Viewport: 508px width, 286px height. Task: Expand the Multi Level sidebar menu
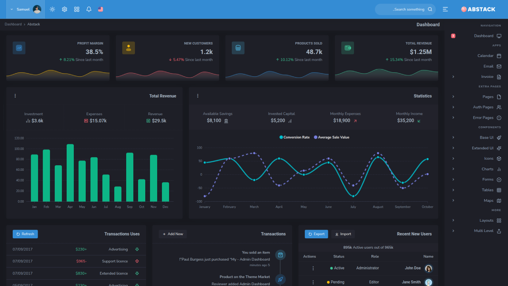pyautogui.click(x=476, y=231)
